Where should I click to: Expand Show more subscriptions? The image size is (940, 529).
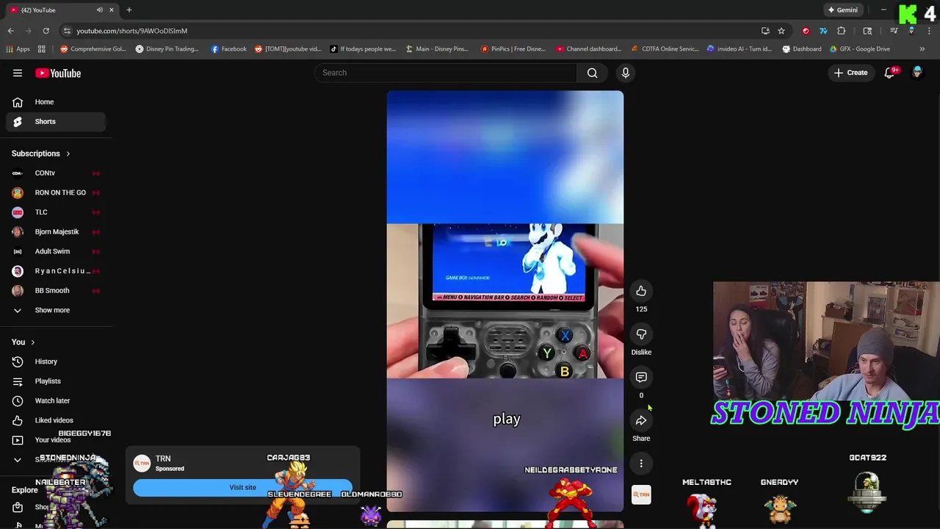click(x=55, y=310)
